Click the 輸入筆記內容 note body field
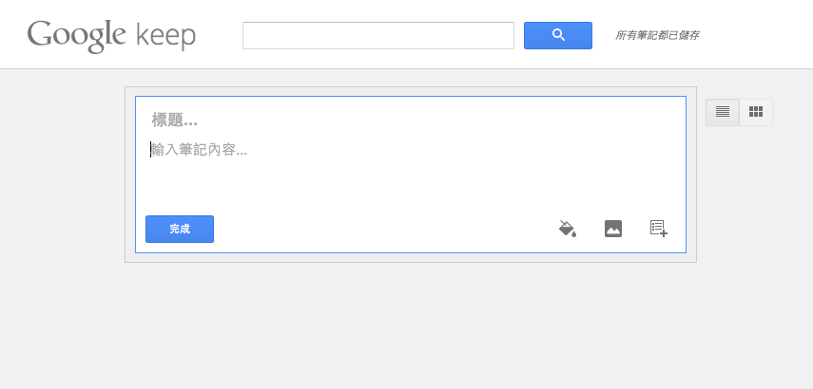The width and height of the screenshot is (813, 389). pos(412,151)
